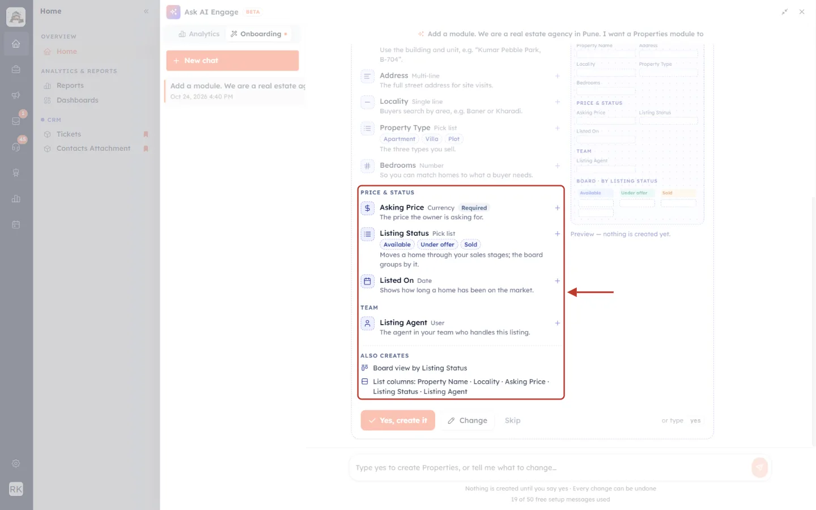
Task: Confirm with the Yes, create it button
Action: click(x=398, y=420)
